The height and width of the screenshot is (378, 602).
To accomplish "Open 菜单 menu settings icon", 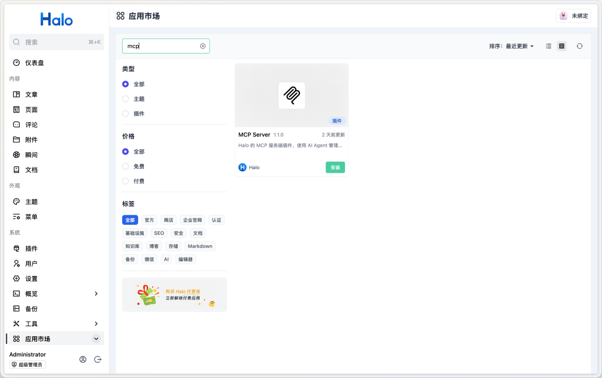I will point(17,217).
